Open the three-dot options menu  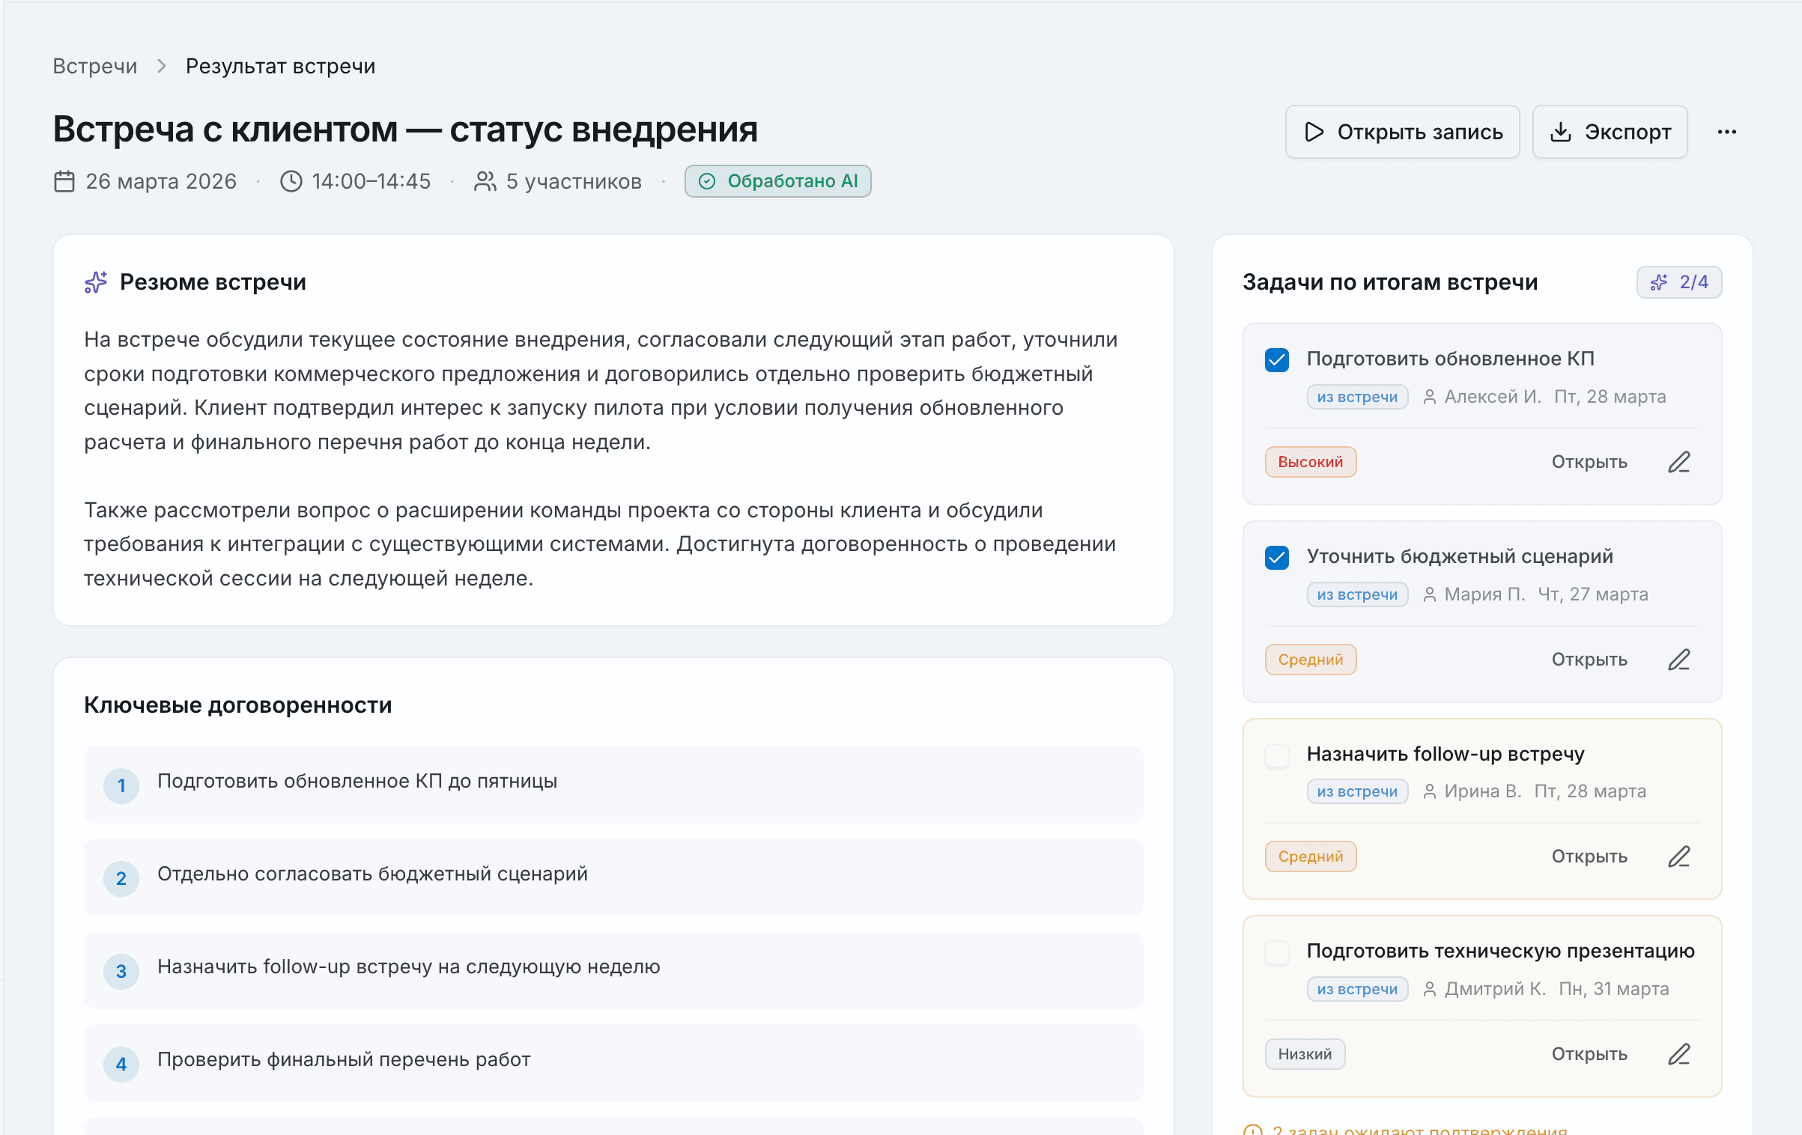1728,132
